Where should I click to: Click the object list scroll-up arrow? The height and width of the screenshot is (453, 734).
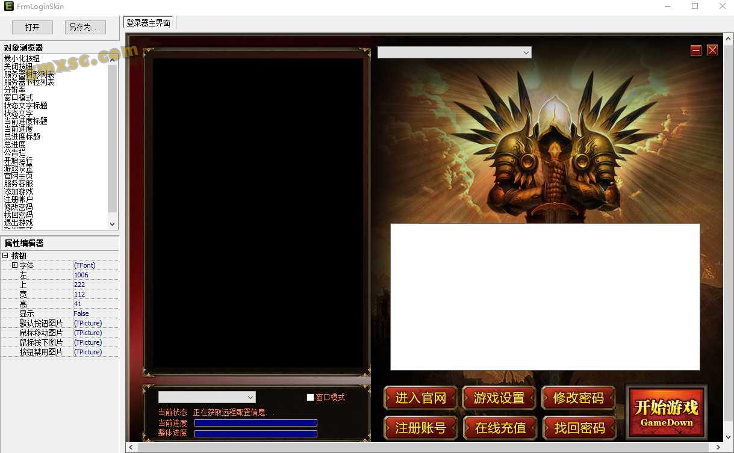(112, 59)
